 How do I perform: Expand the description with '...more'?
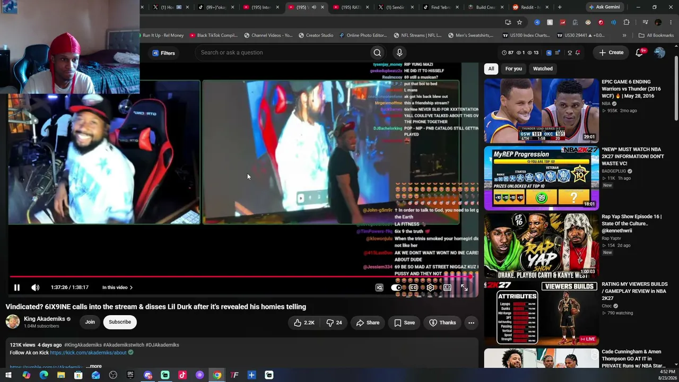pyautogui.click(x=94, y=366)
